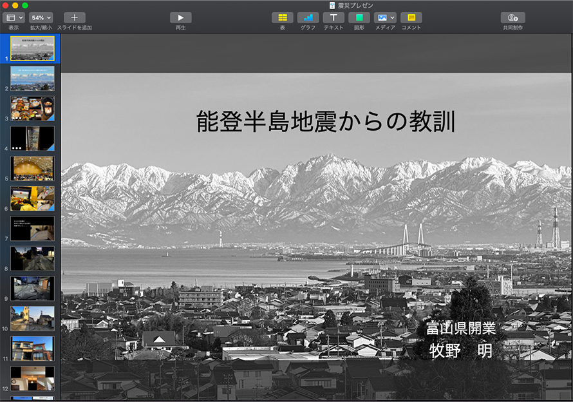Add a new slide with the plus button
Screen dimensions: 573x402
[x=74, y=17]
